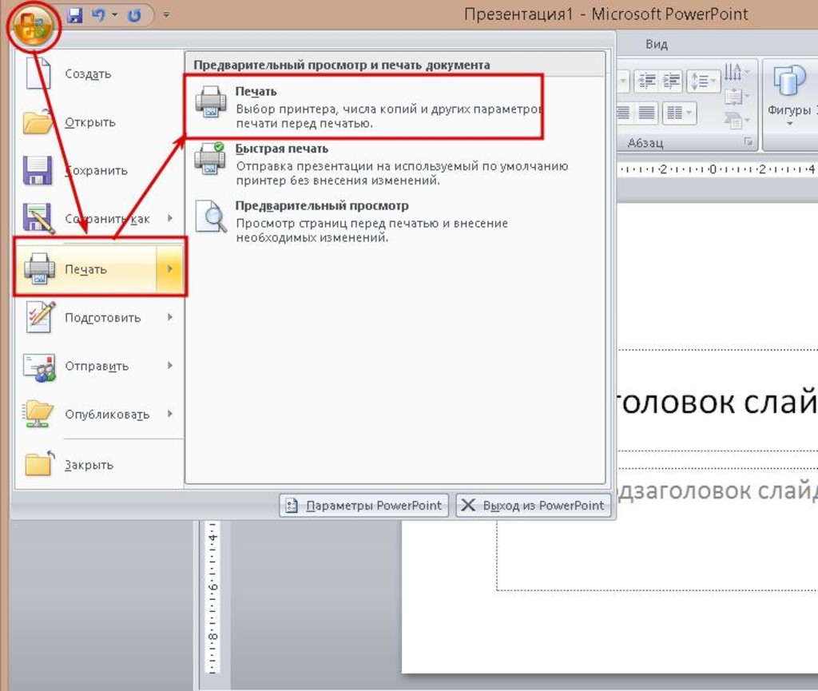Click the Отправить envelope icon
The image size is (818, 691).
point(39,367)
